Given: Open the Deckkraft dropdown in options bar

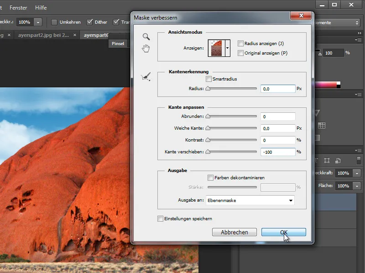Looking at the screenshot, I should pyautogui.click(x=38, y=22).
